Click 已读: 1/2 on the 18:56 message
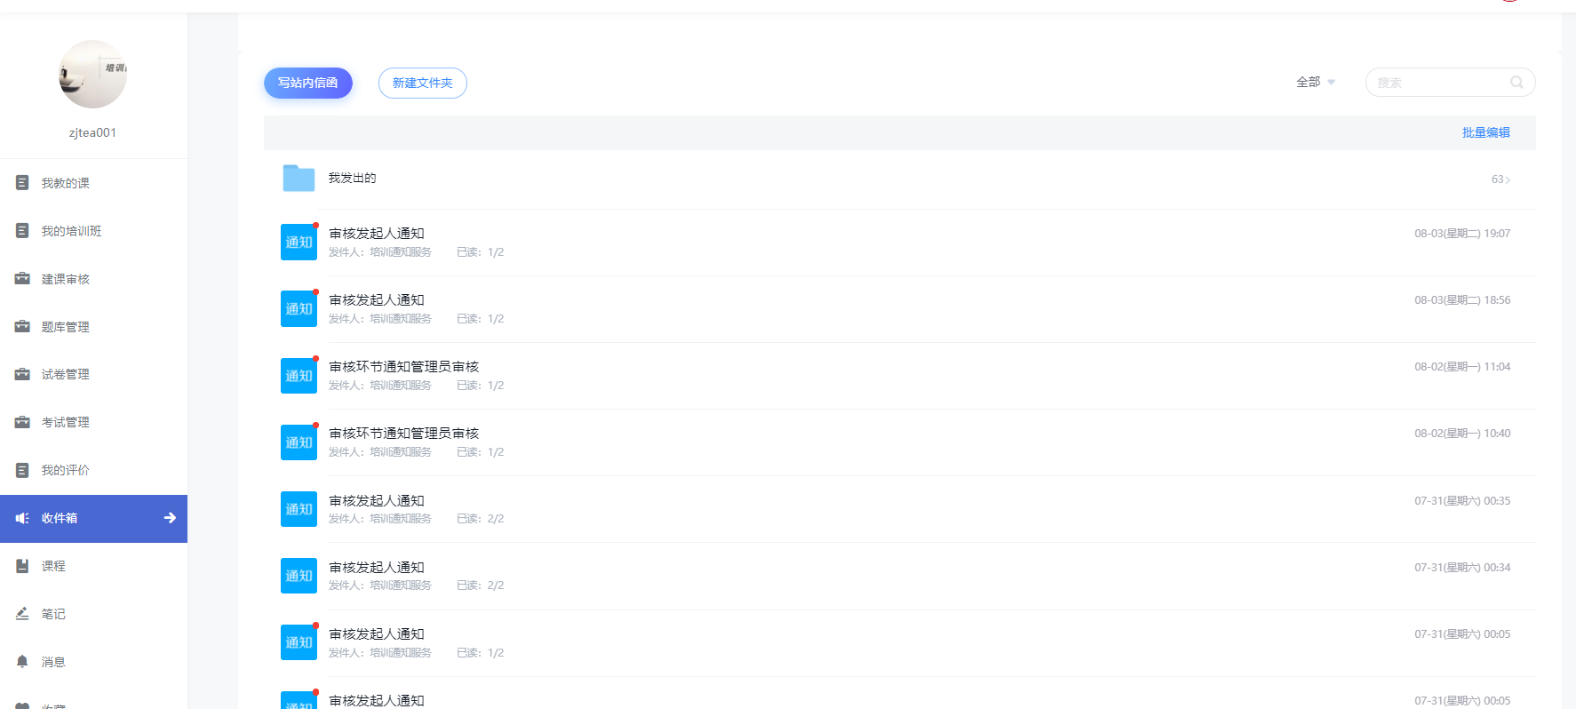 [x=481, y=319]
